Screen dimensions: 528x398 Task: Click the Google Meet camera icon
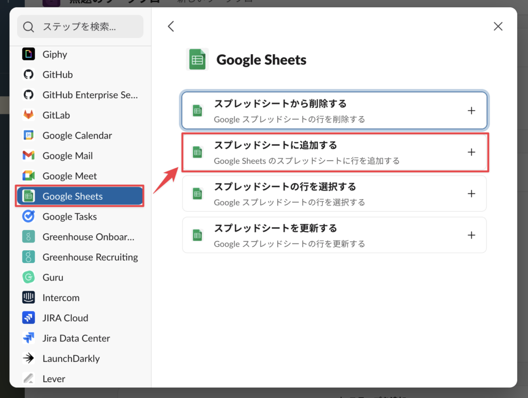[28, 176]
